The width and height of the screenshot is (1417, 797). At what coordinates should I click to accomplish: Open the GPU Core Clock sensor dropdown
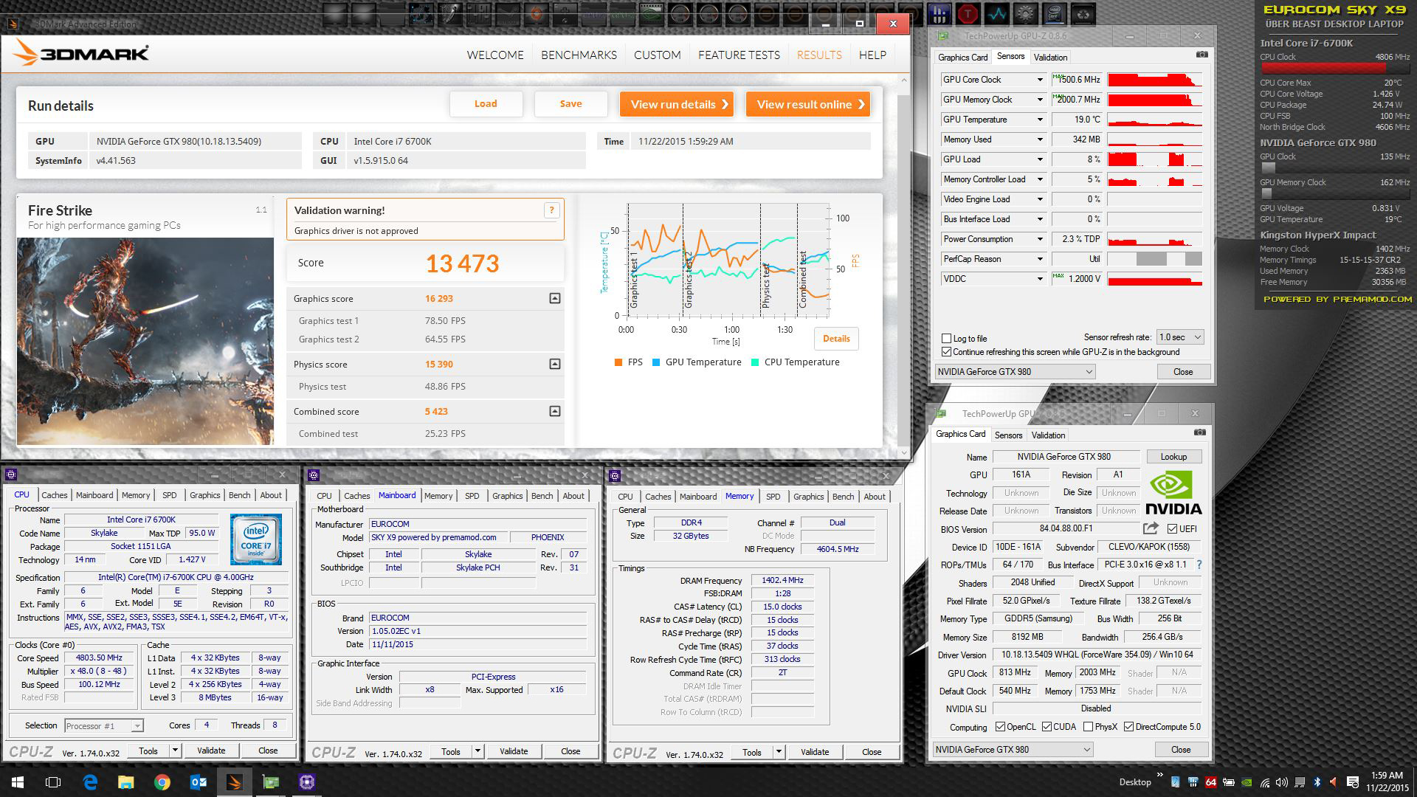[x=1040, y=80]
